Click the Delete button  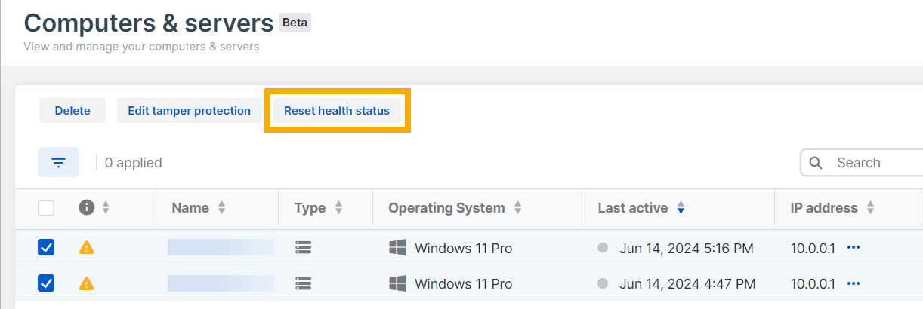click(73, 111)
